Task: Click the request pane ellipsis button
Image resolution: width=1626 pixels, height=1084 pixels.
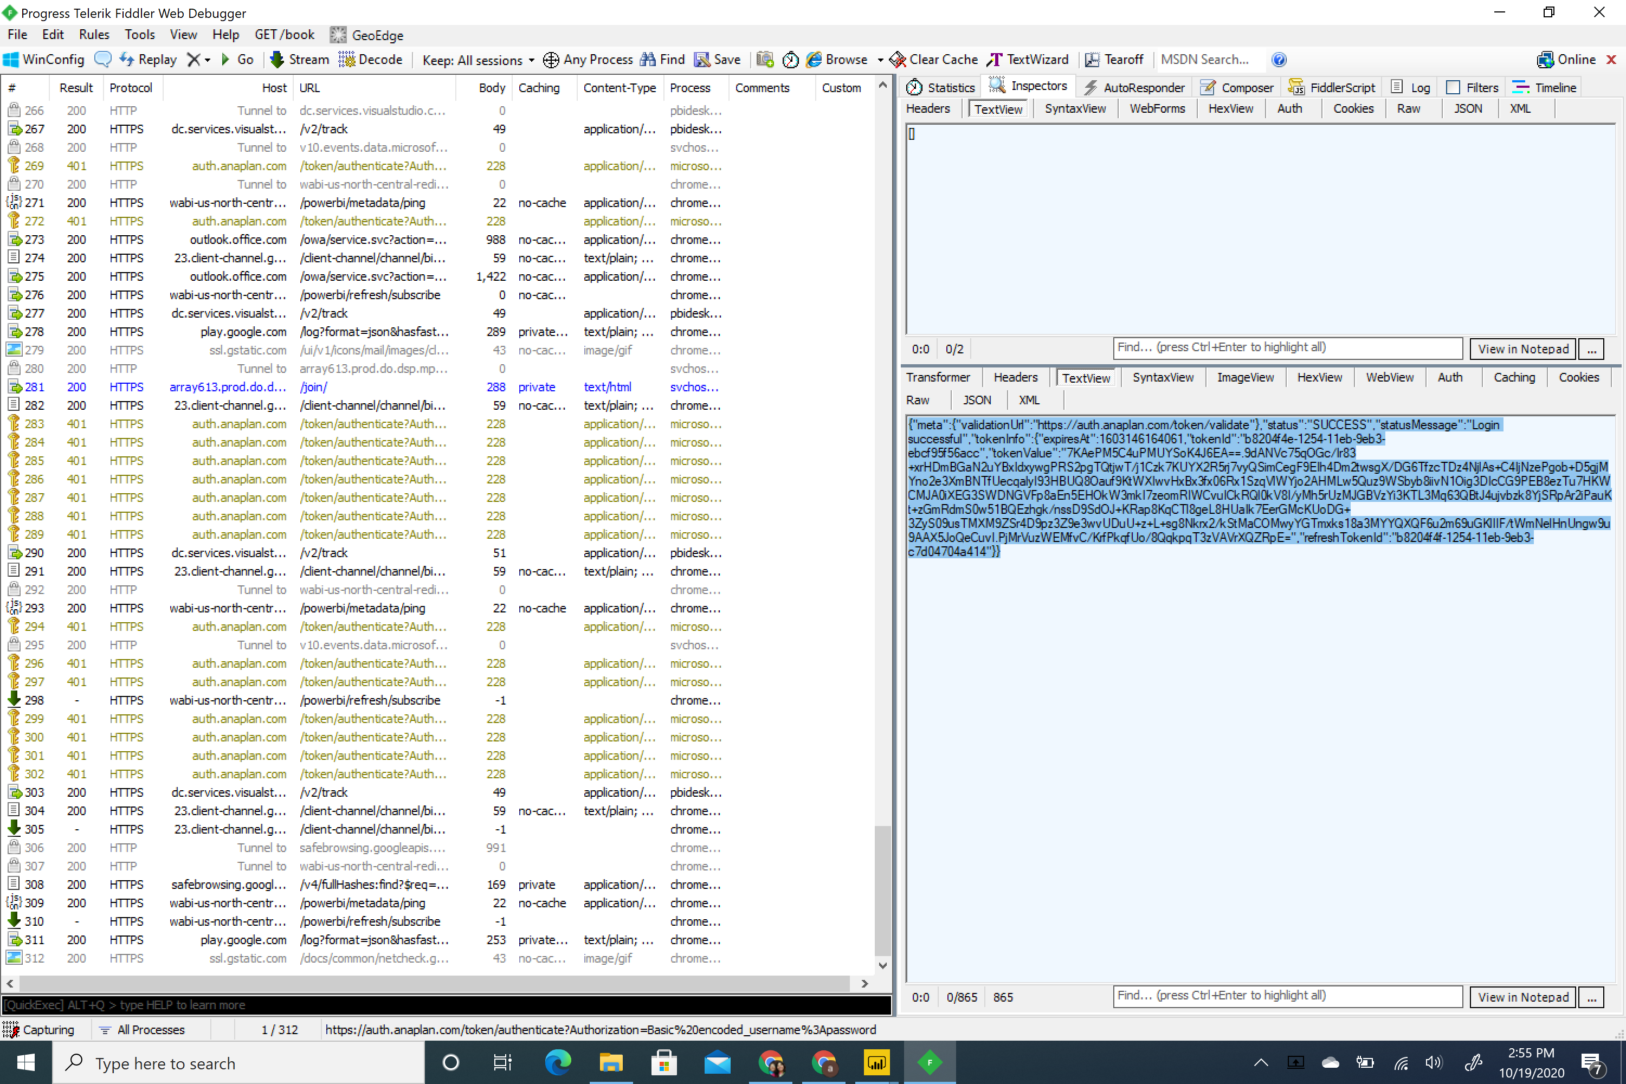Action: tap(1591, 349)
